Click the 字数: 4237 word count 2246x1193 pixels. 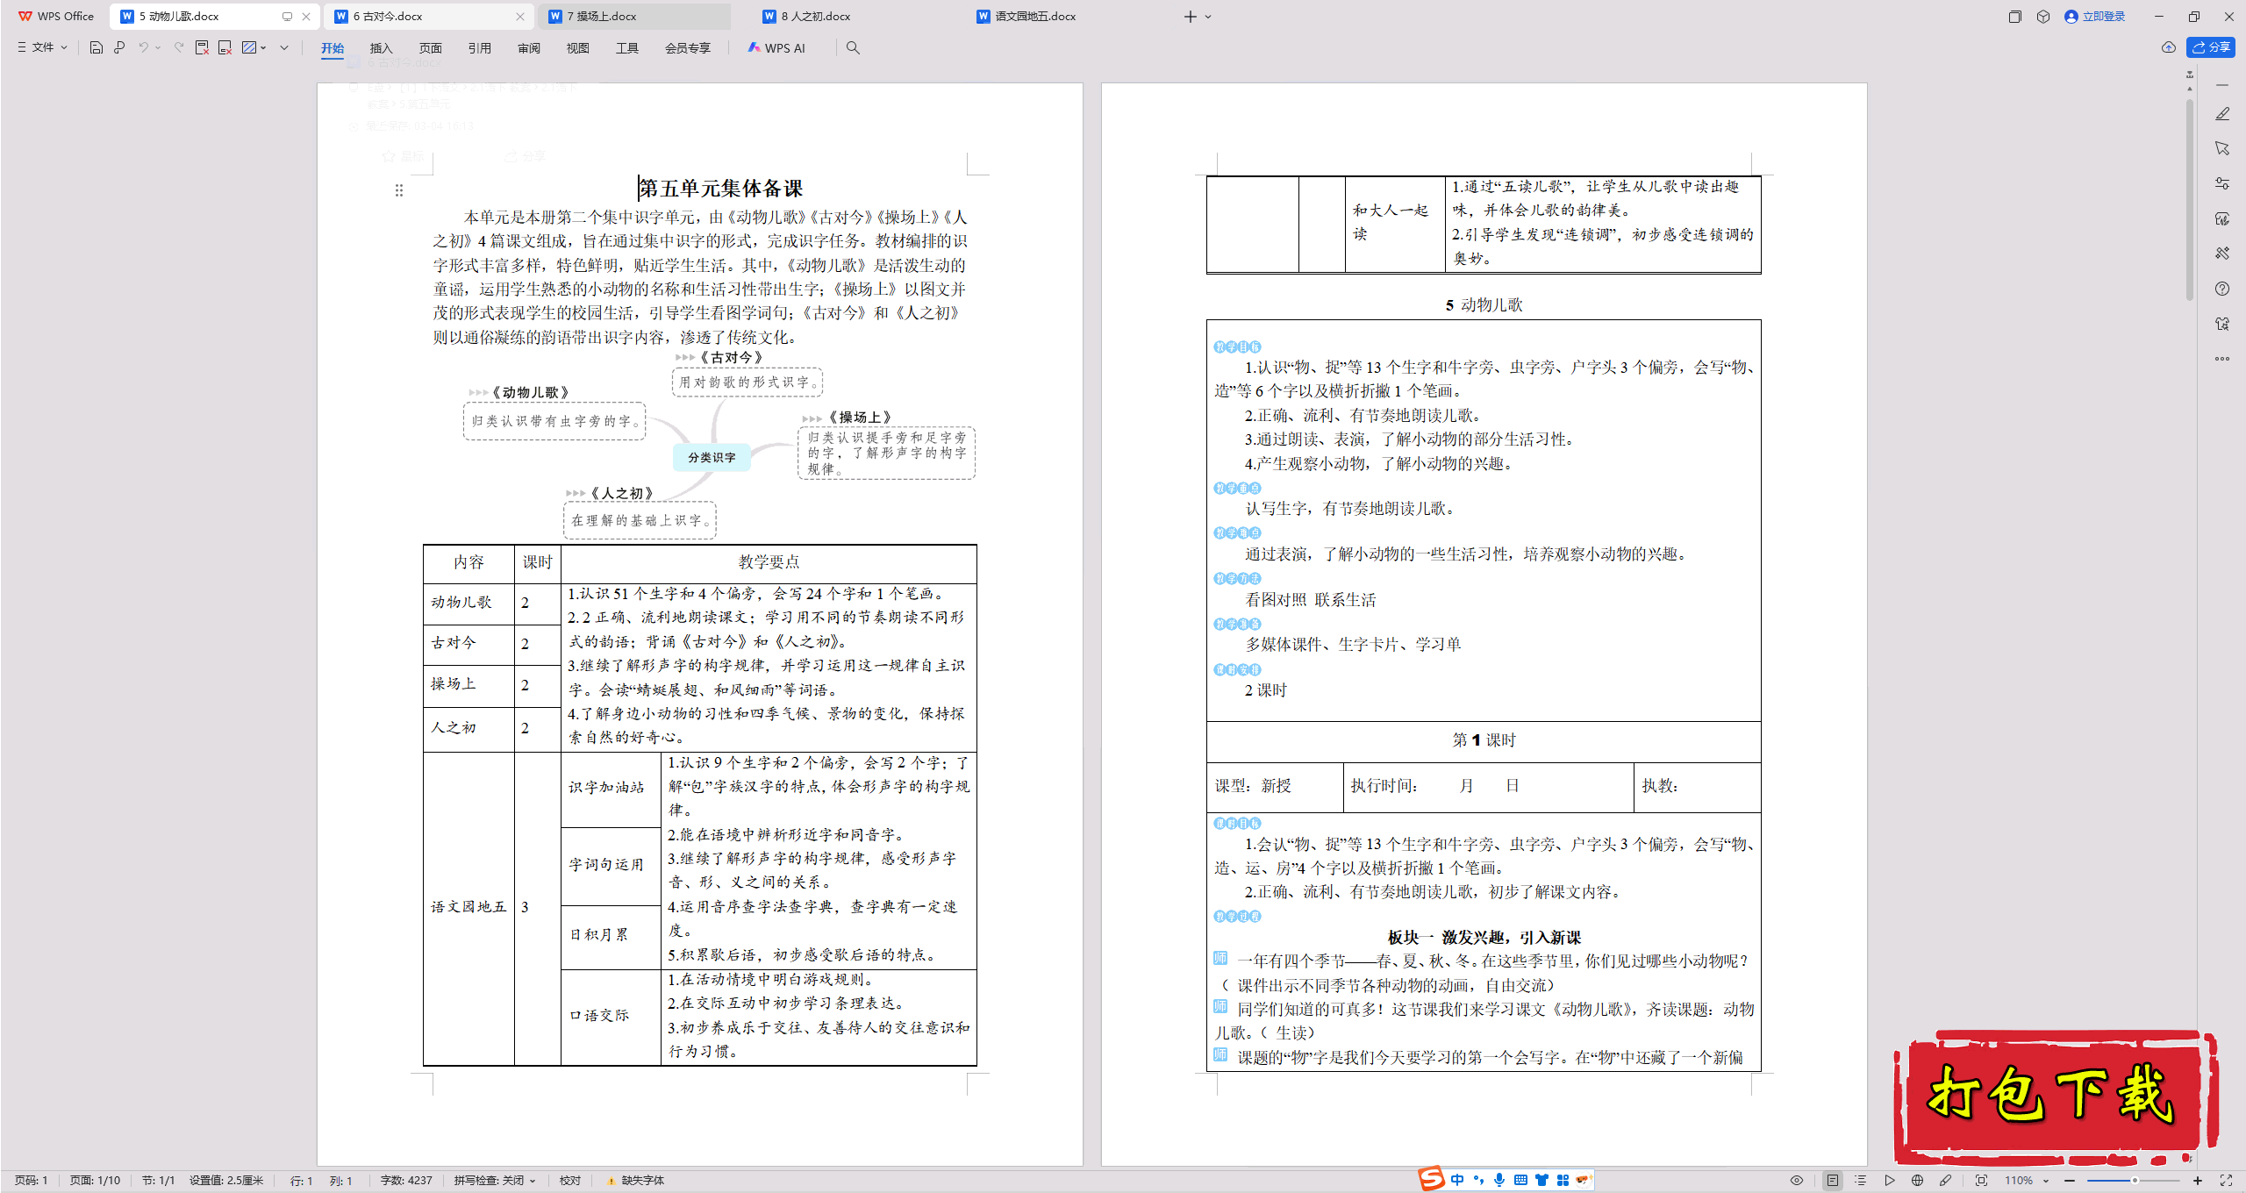pyautogui.click(x=406, y=1181)
